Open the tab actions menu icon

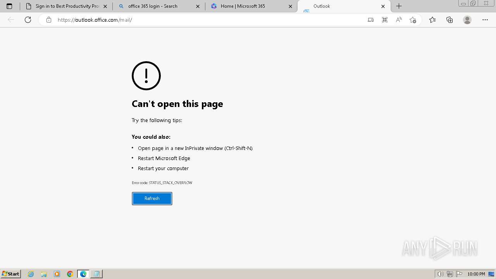(x=9, y=6)
